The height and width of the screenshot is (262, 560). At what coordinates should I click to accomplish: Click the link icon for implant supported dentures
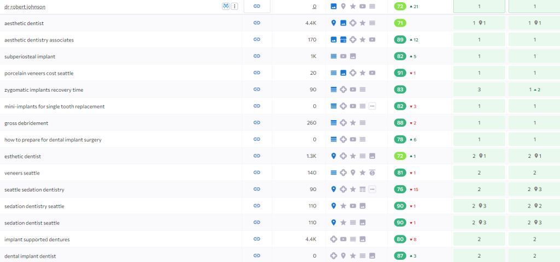256,240
